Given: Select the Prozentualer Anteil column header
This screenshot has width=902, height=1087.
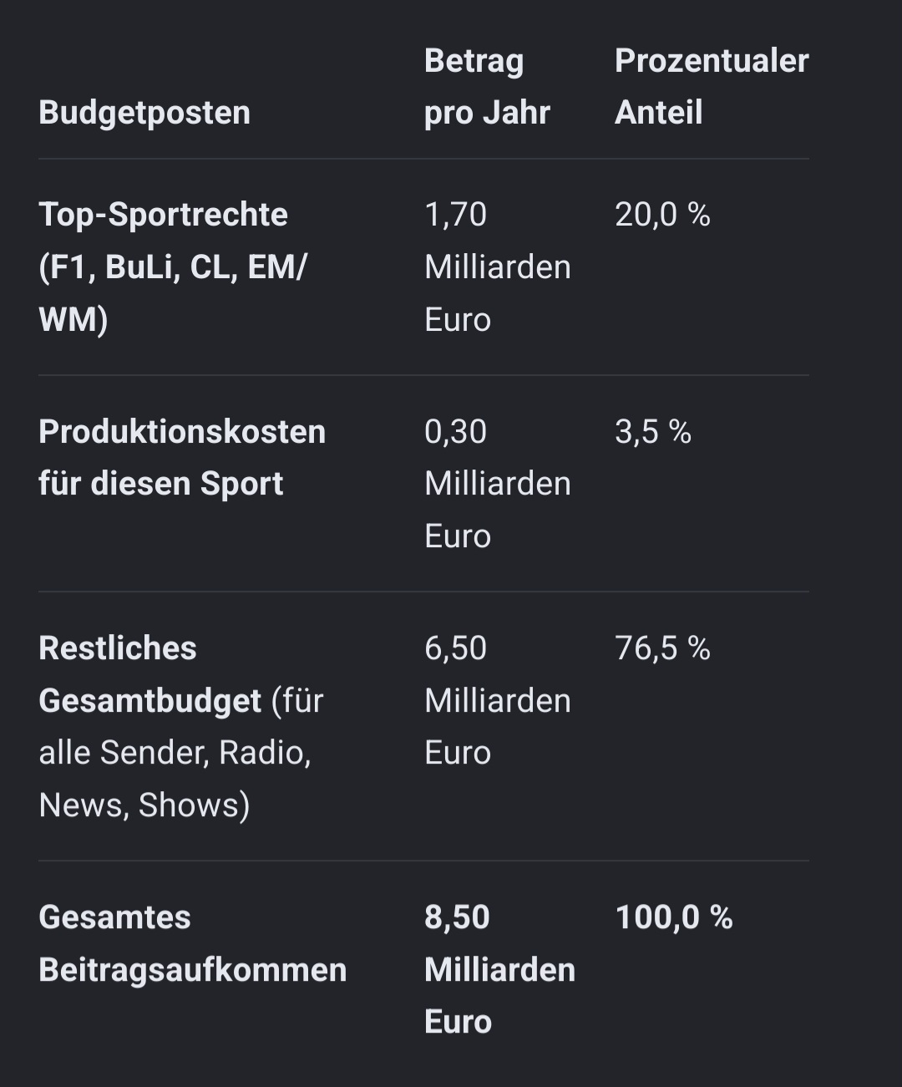Looking at the screenshot, I should pos(712,87).
